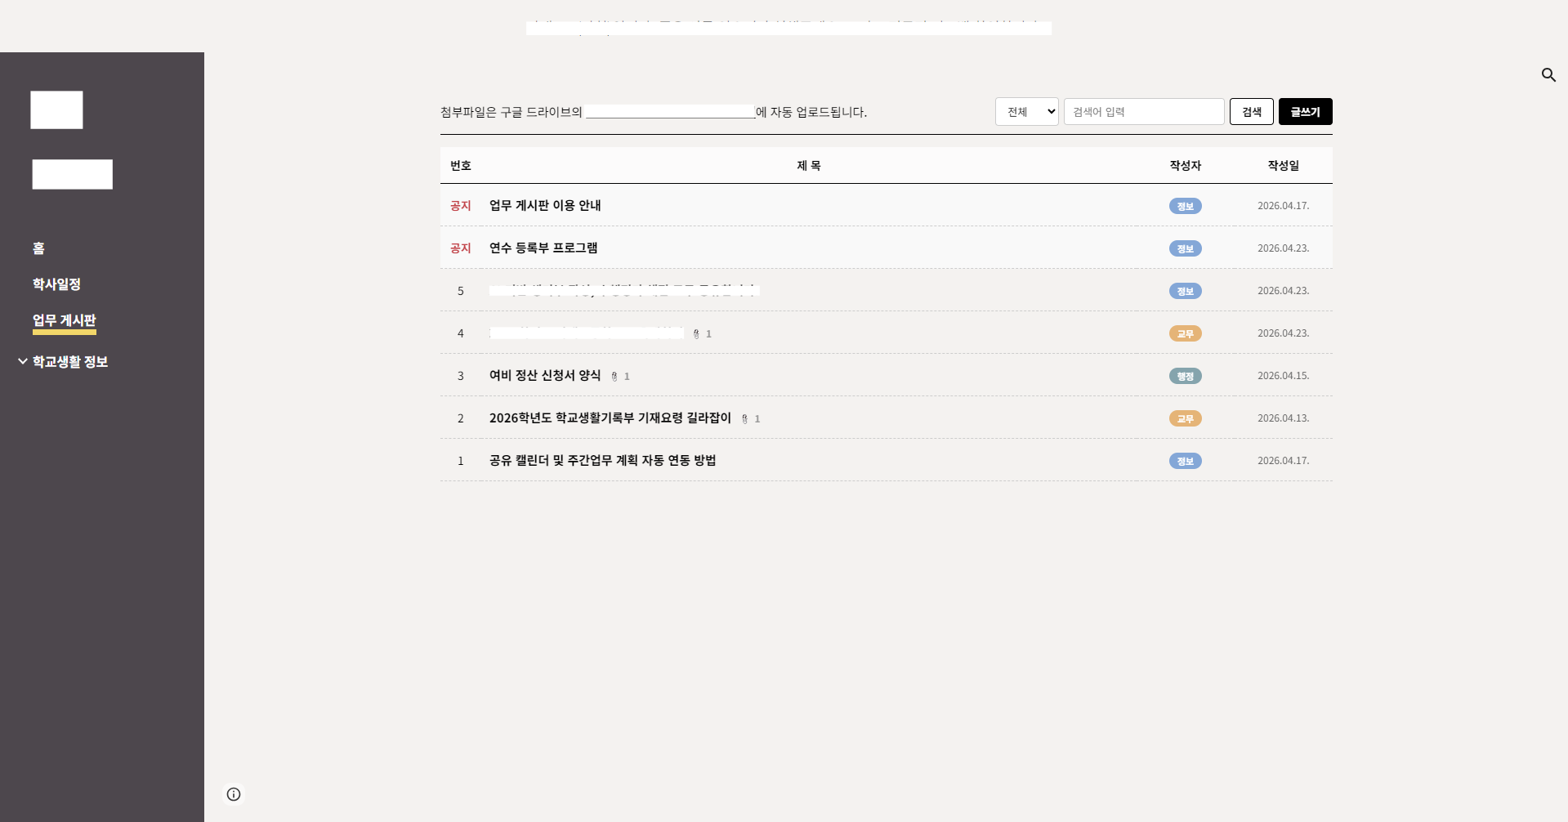1568x822 pixels.
Task: Open 학교생활 정보 sidebar menu item
Action: point(70,362)
